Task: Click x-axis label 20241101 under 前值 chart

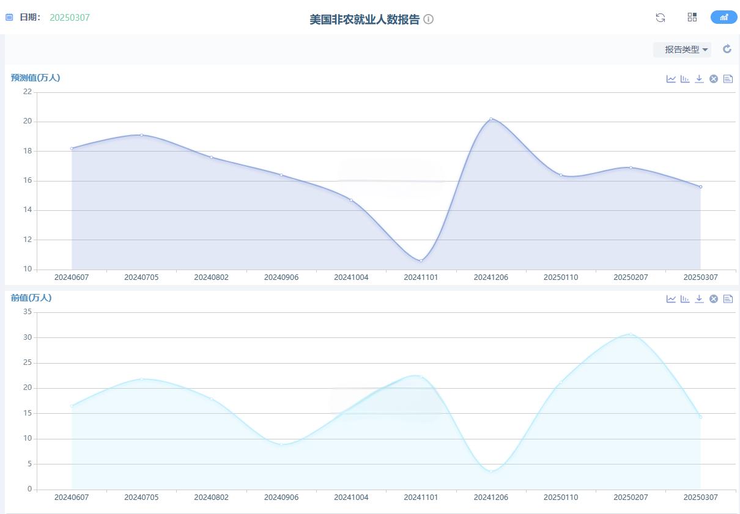Action: pyautogui.click(x=421, y=497)
